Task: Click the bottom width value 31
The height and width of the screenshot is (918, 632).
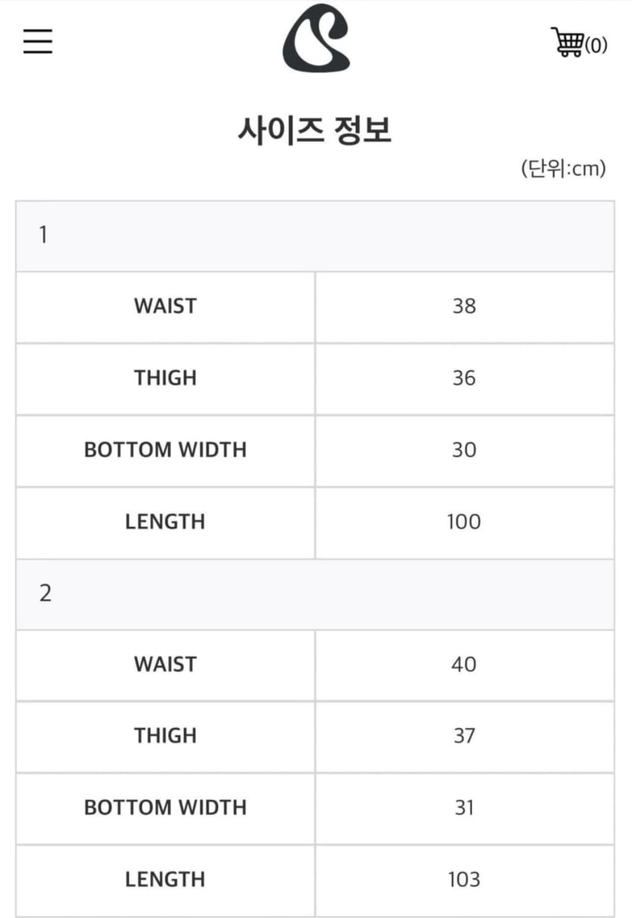Action: click(464, 808)
